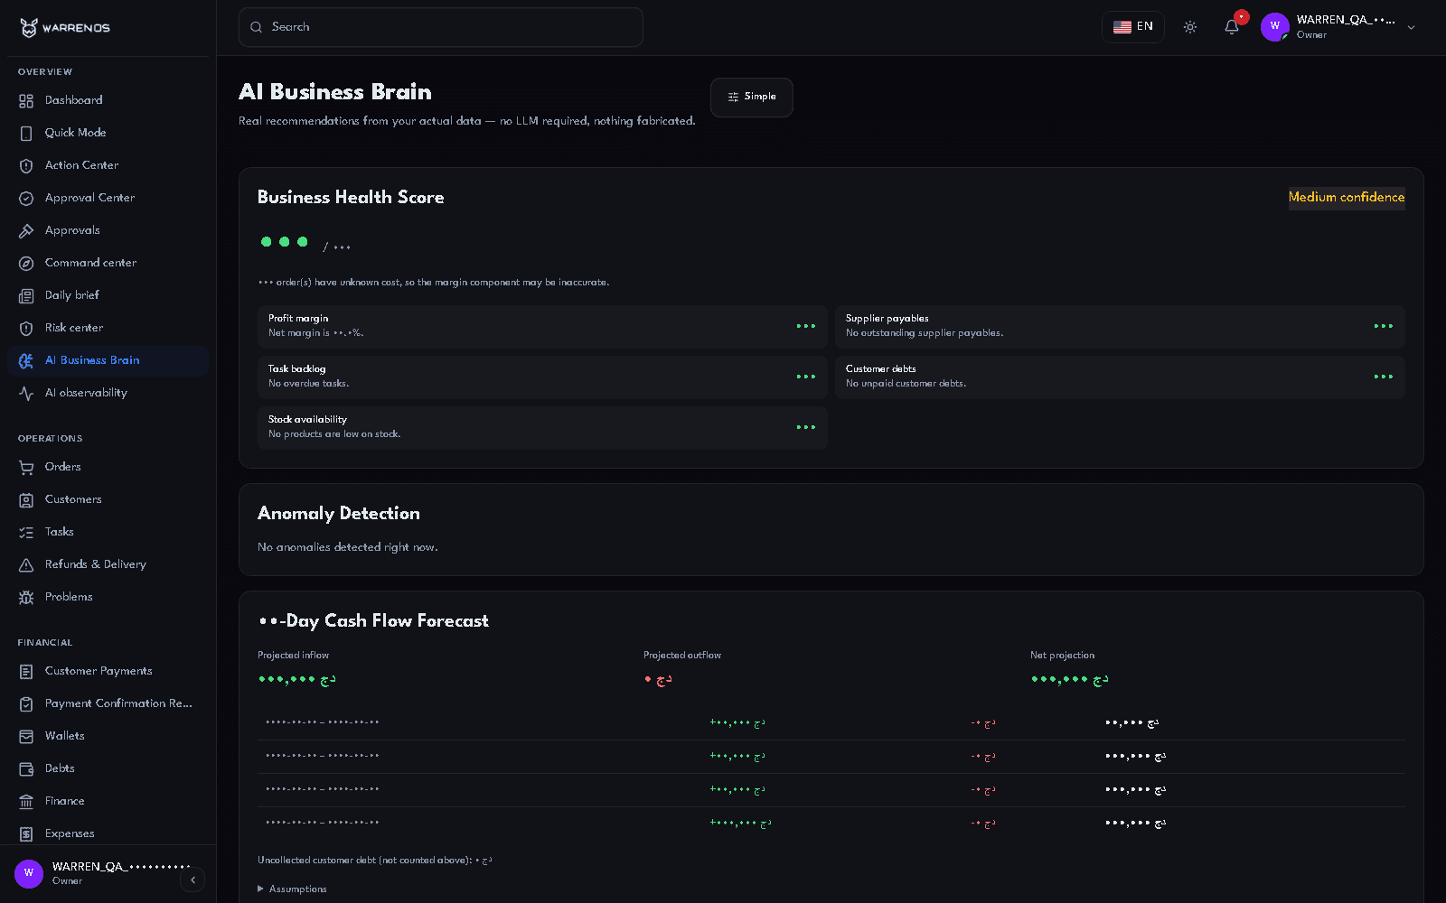Viewport: 1446px width, 903px height.
Task: Go to Risk center
Action: 108,328
